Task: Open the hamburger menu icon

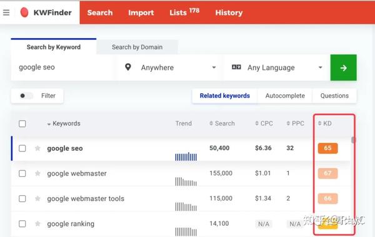Action: [6, 13]
